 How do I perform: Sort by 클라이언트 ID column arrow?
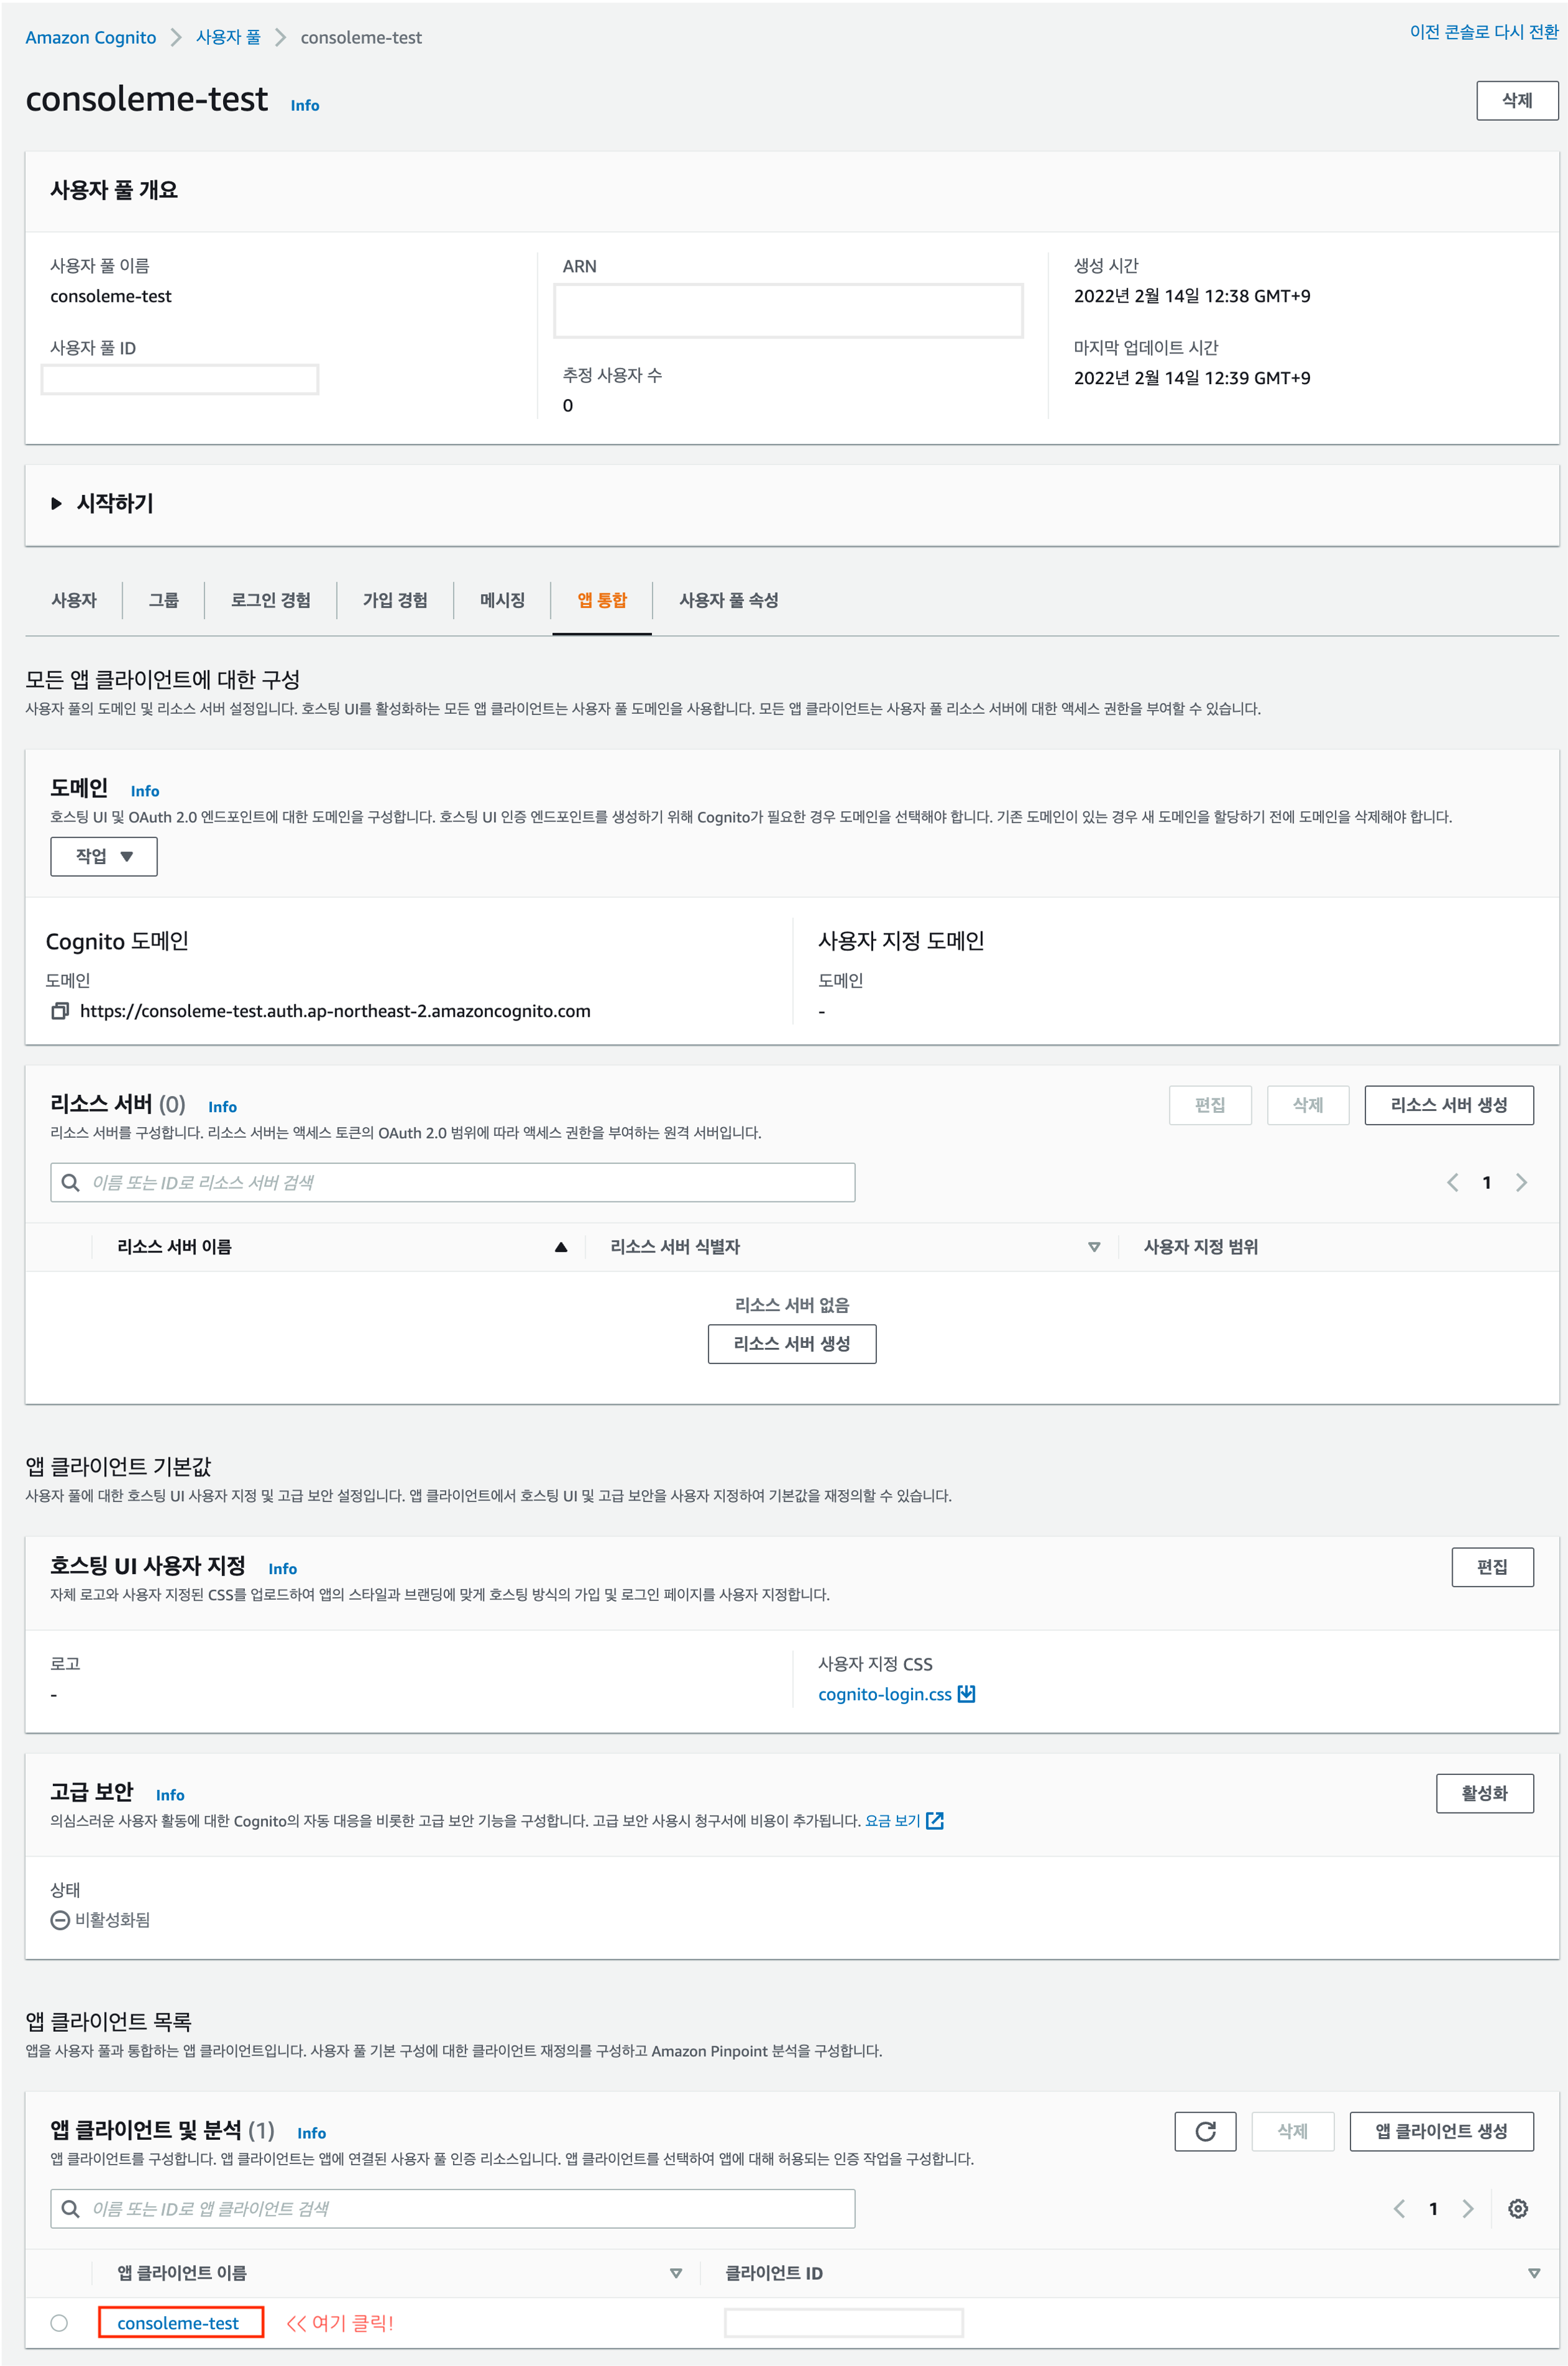pos(1534,2273)
